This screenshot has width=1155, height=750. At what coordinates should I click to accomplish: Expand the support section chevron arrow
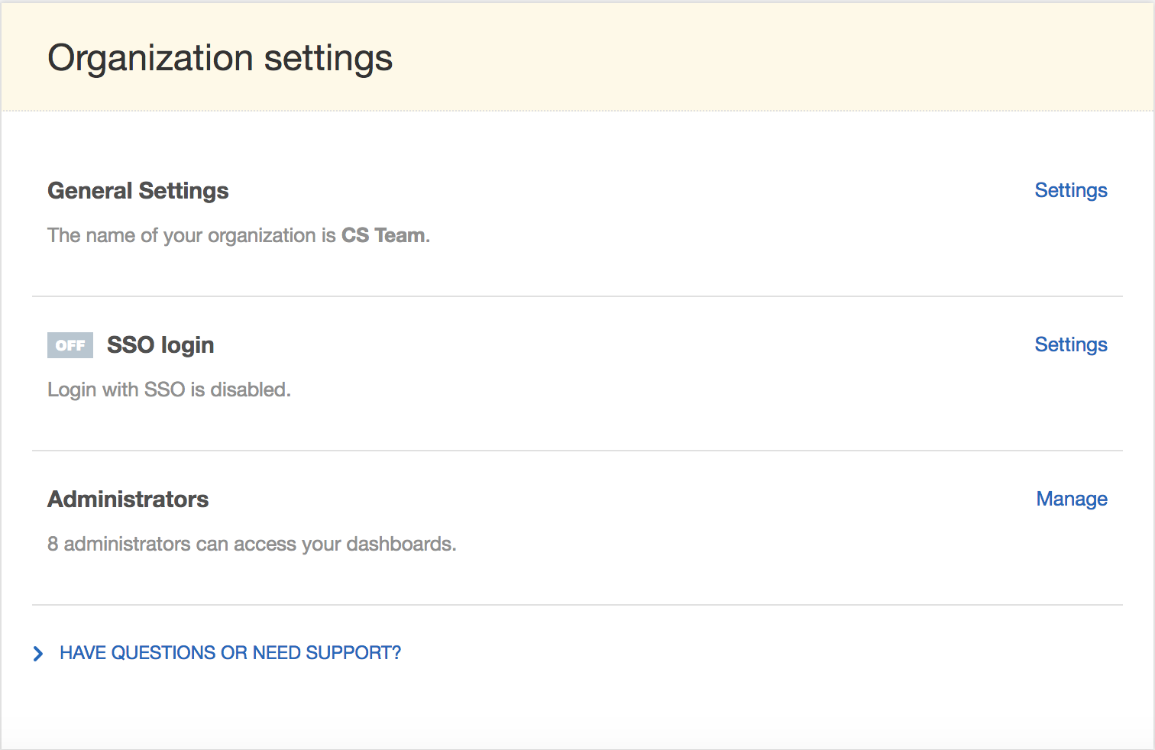(x=38, y=654)
